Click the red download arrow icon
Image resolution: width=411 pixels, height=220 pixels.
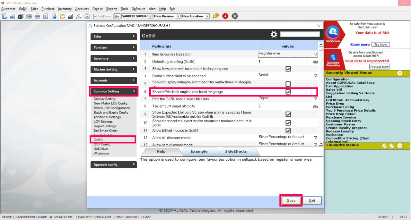[225, 16]
